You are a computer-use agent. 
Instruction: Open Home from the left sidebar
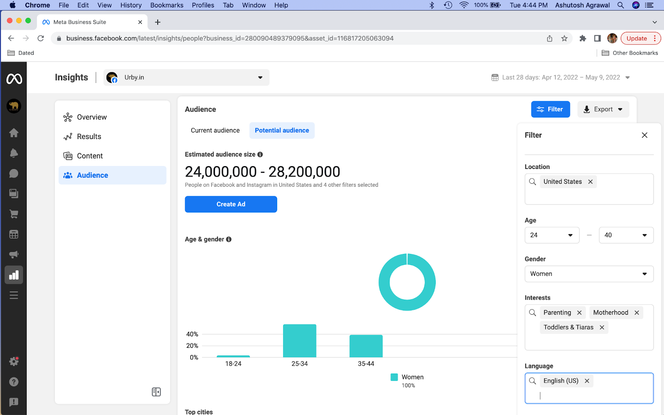(x=14, y=133)
